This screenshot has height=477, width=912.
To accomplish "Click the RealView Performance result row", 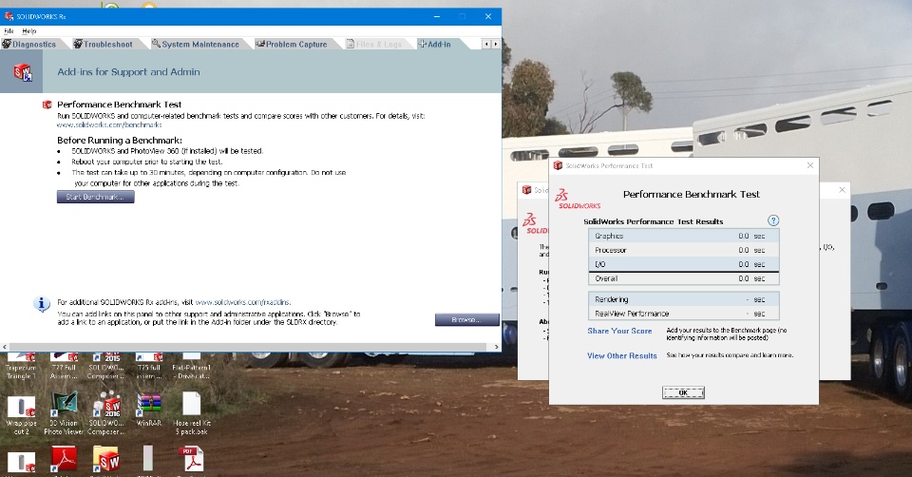I will click(x=683, y=314).
